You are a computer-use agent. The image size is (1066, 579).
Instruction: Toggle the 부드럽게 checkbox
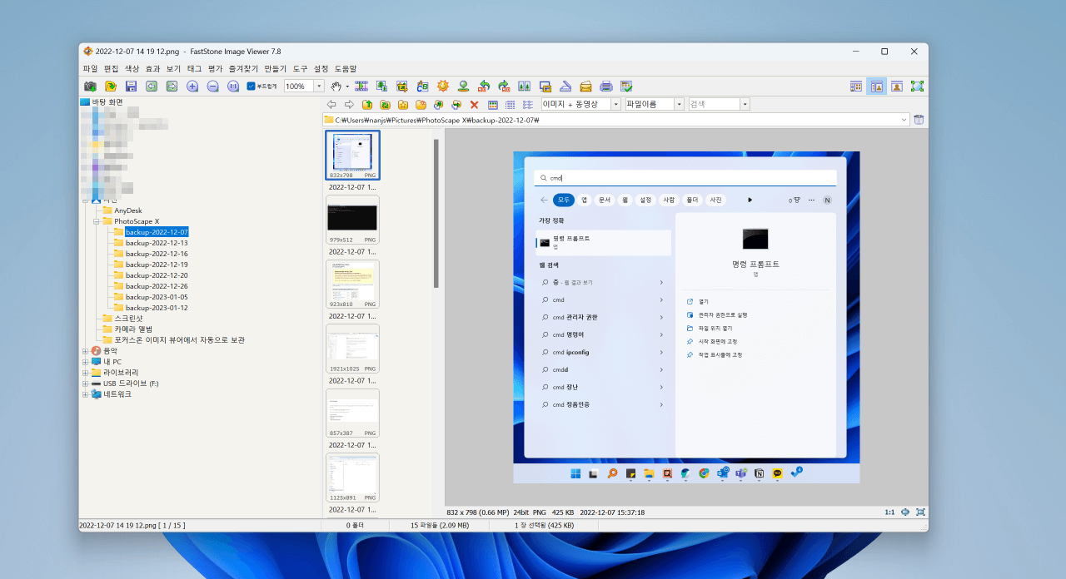[251, 86]
